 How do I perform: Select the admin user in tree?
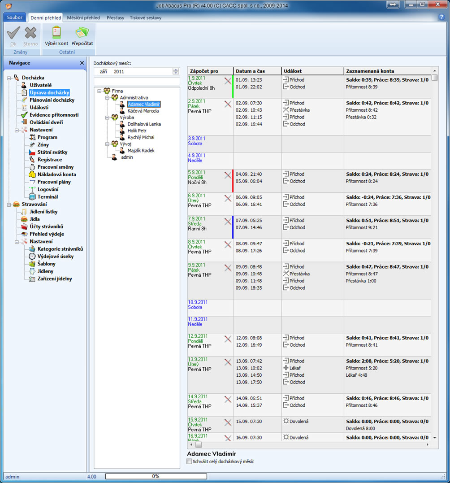tap(127, 157)
